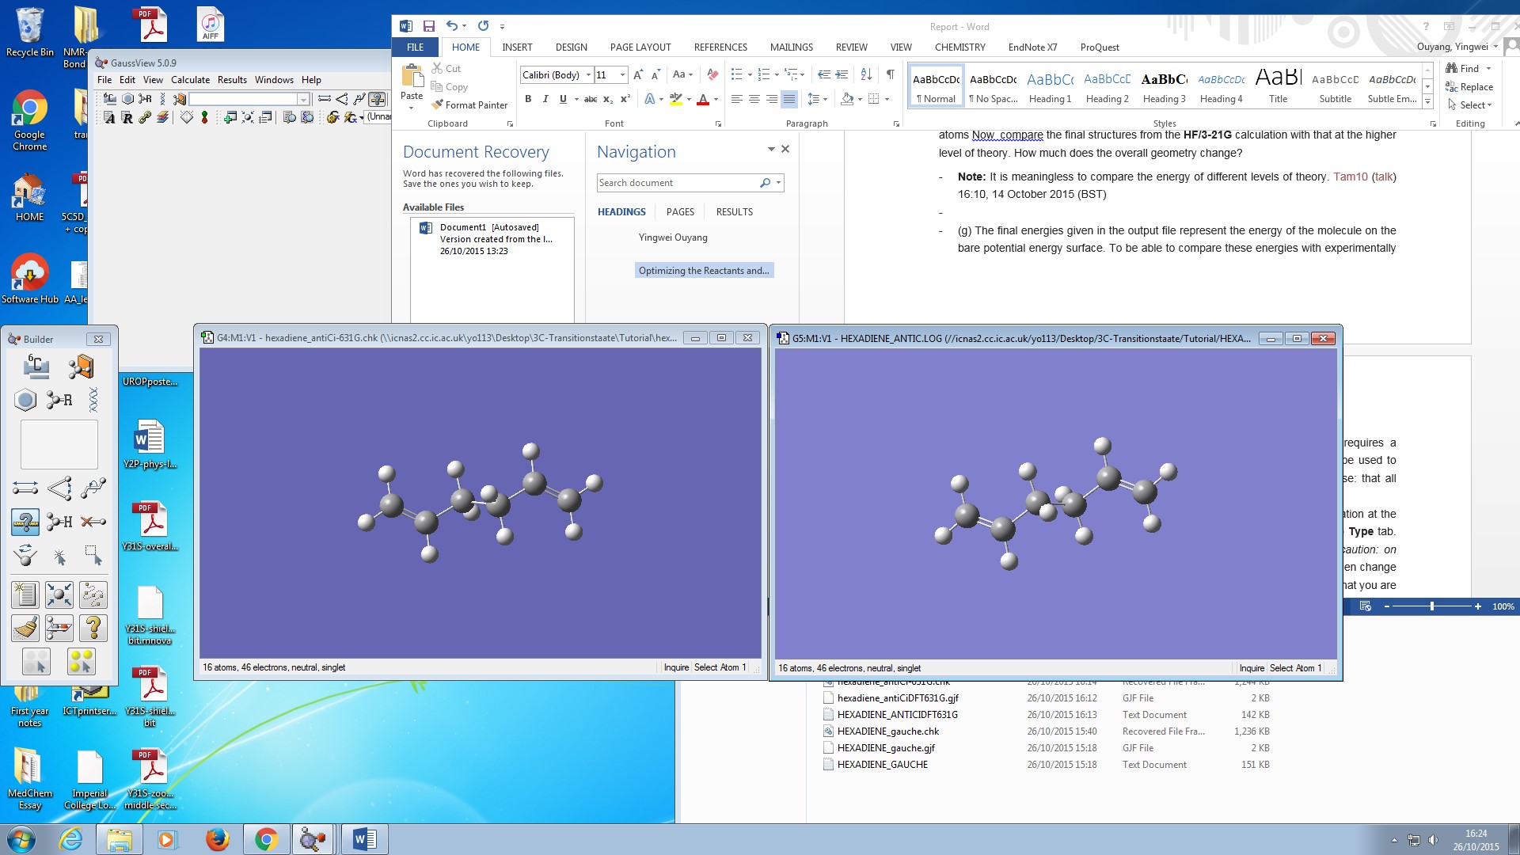Open the recovered Document1 Autosaved file

491,239
